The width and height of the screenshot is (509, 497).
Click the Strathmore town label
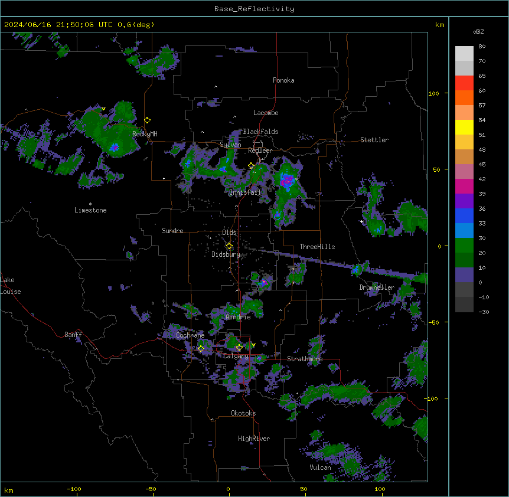pos(305,359)
